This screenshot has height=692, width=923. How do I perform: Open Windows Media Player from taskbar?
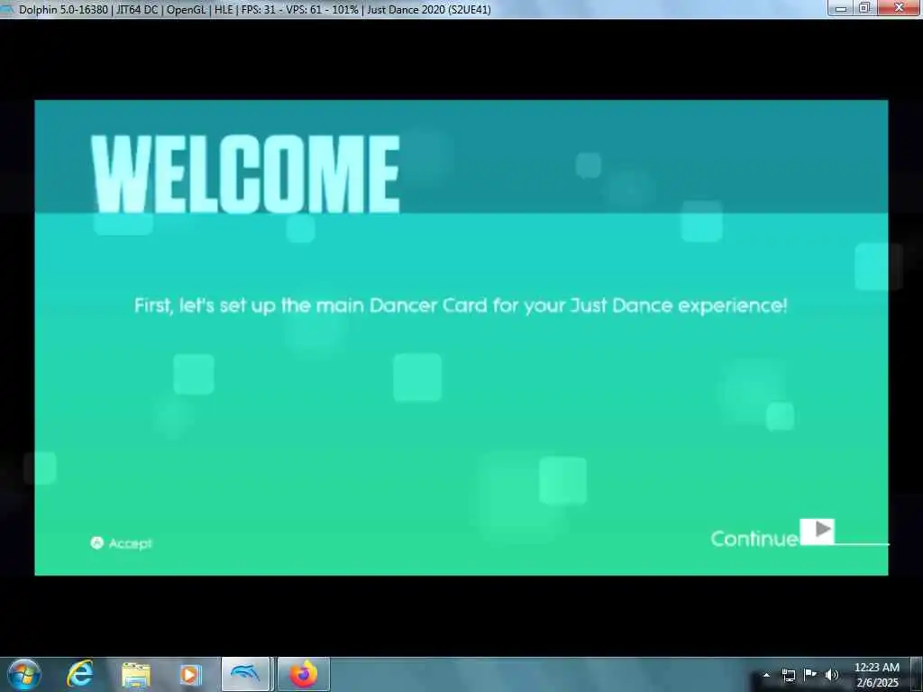coord(191,674)
